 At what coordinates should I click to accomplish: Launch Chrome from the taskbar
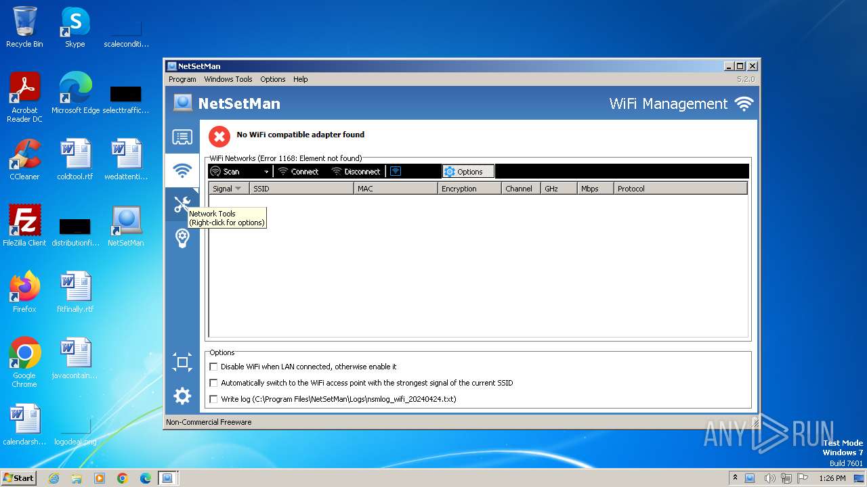click(x=123, y=478)
